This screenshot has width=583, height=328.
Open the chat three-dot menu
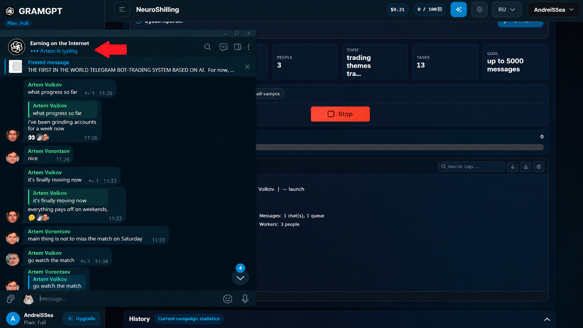(249, 47)
